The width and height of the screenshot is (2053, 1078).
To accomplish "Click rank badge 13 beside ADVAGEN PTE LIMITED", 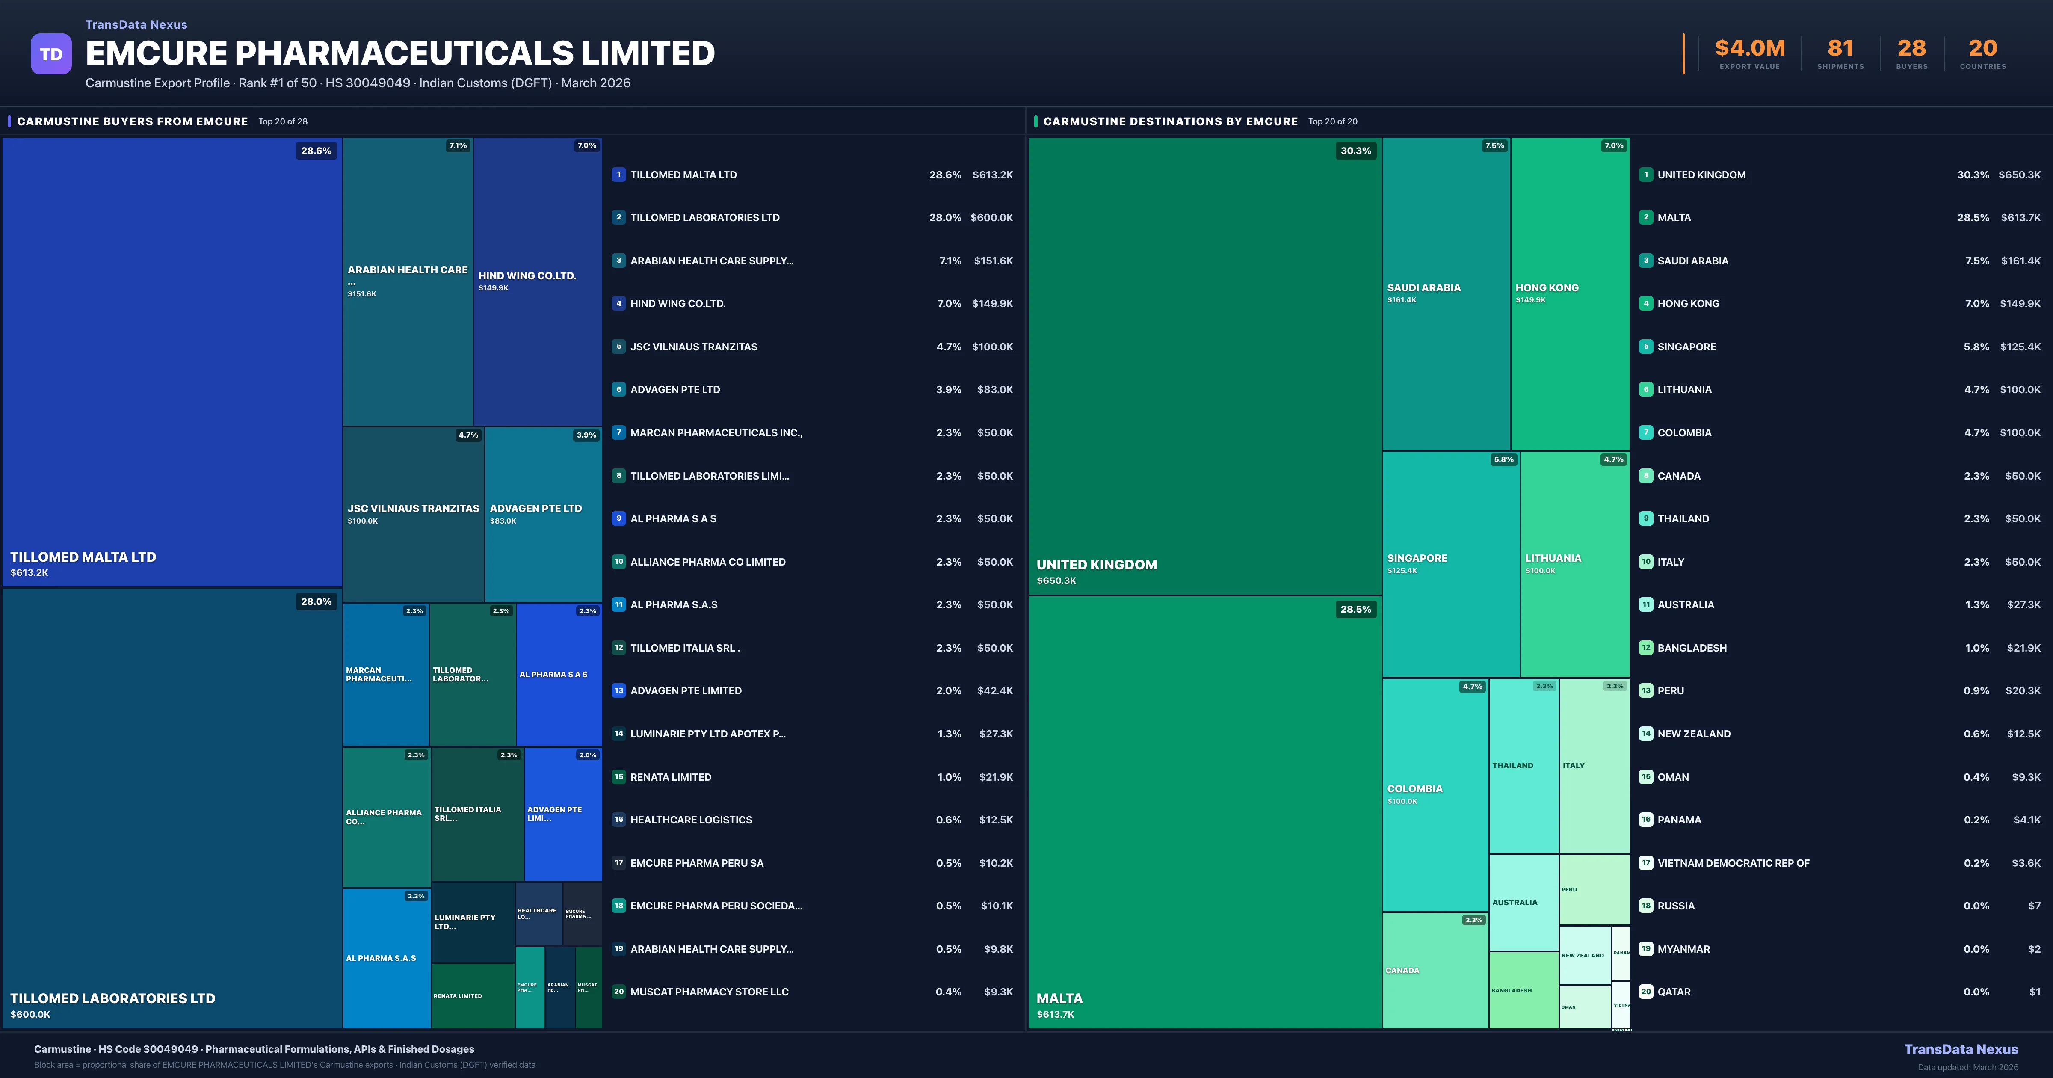I will (x=618, y=690).
